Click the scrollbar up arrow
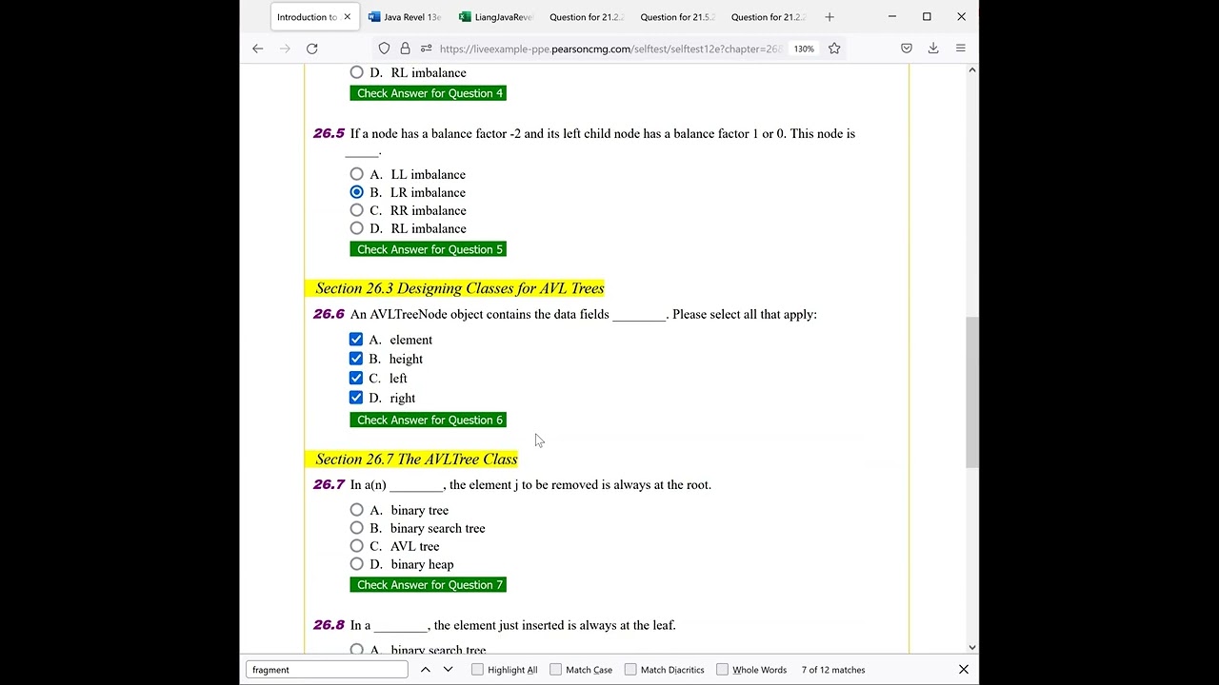Image resolution: width=1219 pixels, height=685 pixels. click(971, 69)
